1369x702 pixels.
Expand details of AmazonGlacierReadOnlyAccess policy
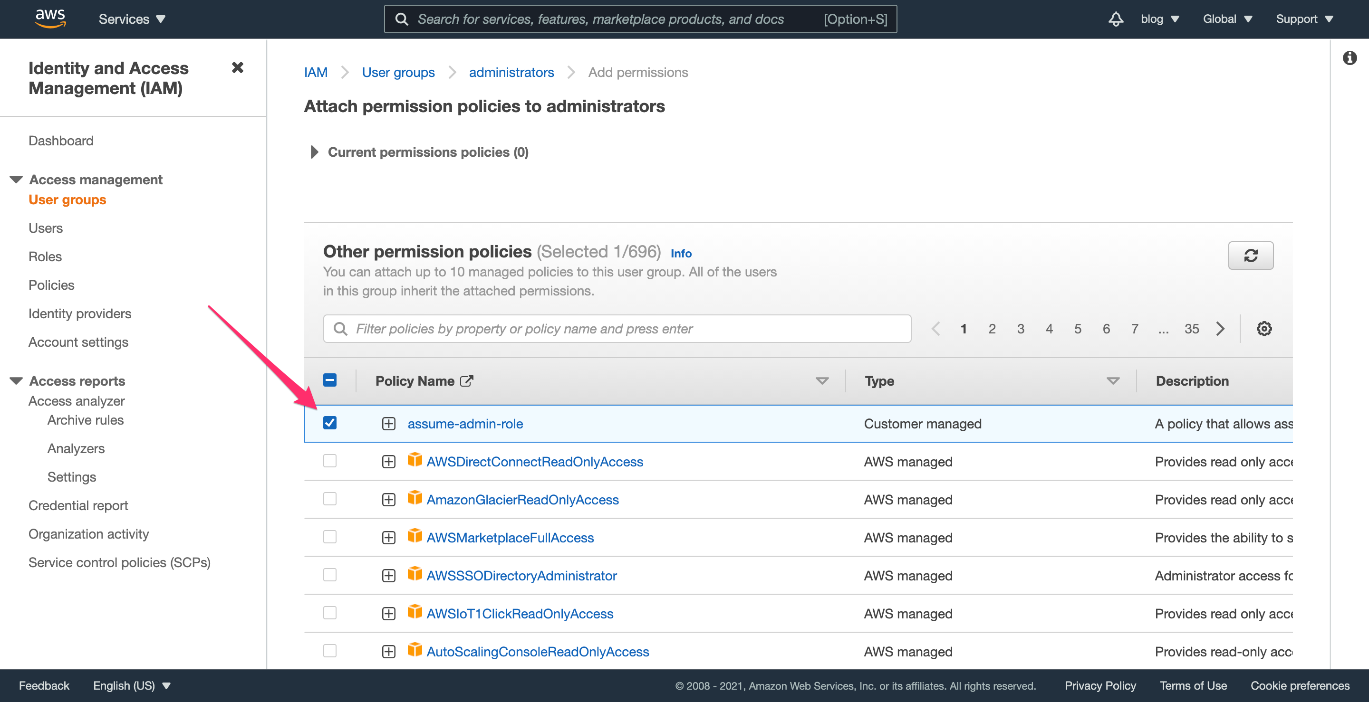tap(388, 500)
